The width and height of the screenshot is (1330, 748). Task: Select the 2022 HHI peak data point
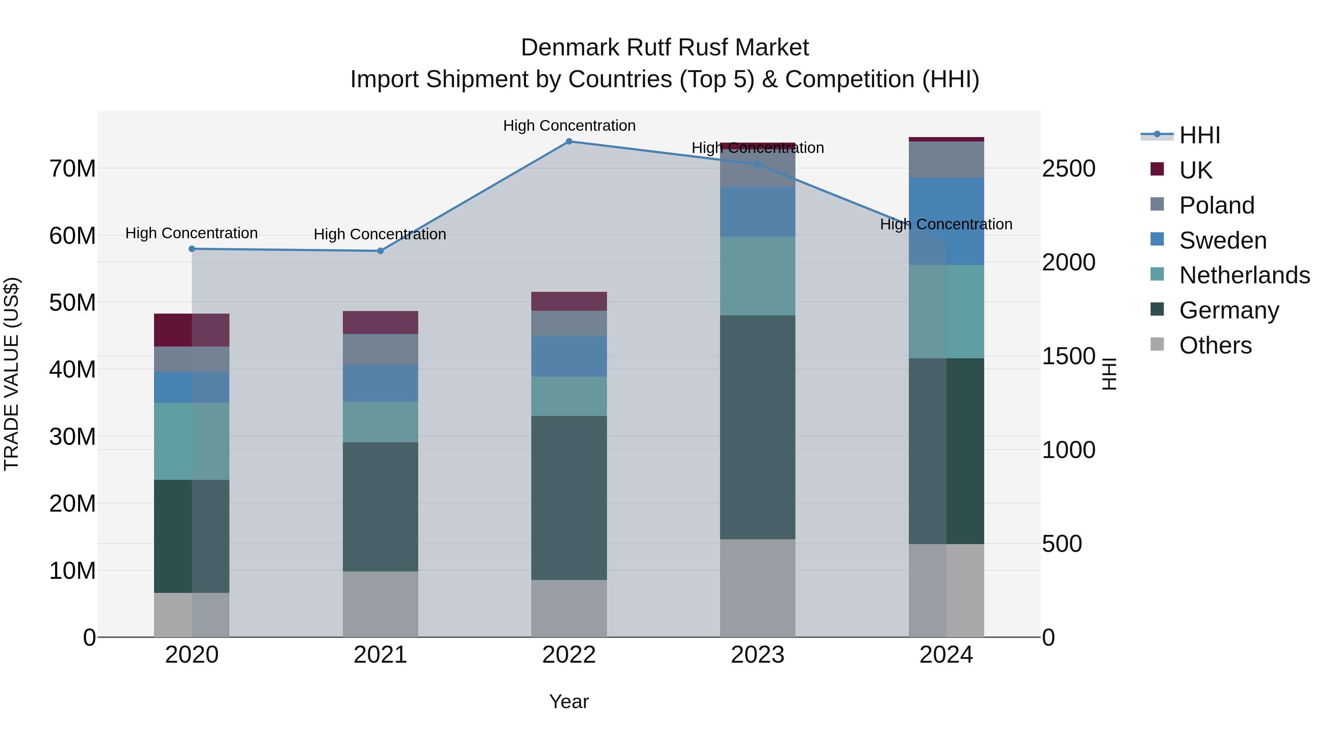(x=569, y=141)
